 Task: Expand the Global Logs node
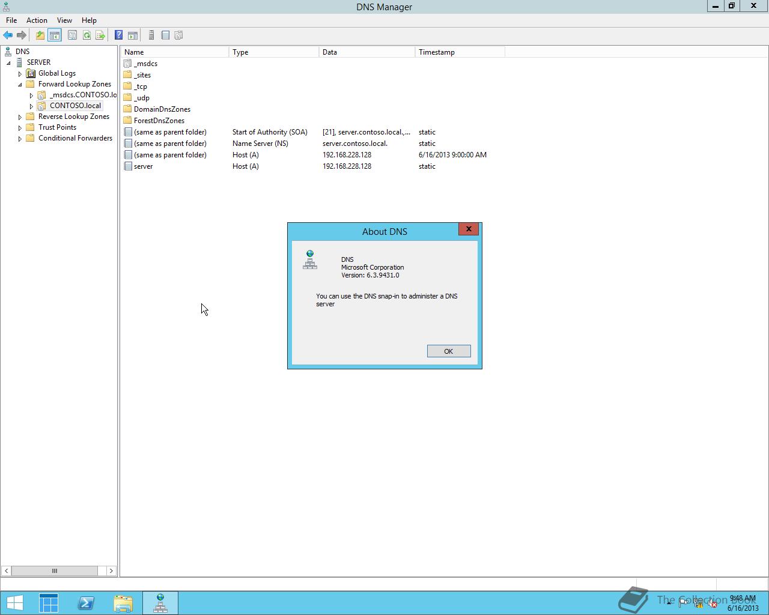pos(20,74)
